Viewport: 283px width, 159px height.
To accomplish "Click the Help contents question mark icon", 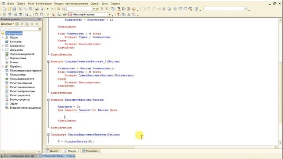I will 129,9.
